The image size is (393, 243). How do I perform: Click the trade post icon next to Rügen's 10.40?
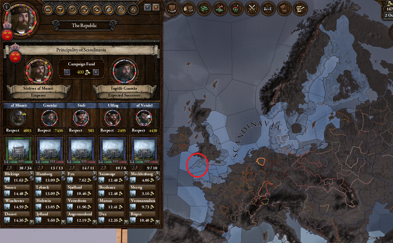point(133,220)
